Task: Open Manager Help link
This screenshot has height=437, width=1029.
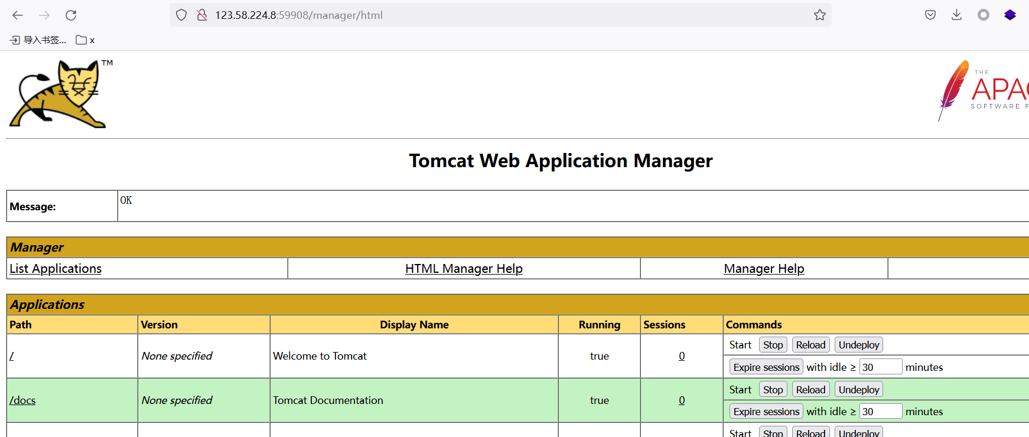Action: pos(764,269)
